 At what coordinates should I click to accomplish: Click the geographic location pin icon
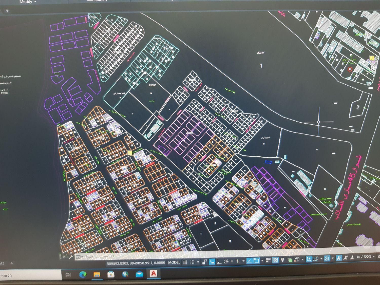(282, 260)
